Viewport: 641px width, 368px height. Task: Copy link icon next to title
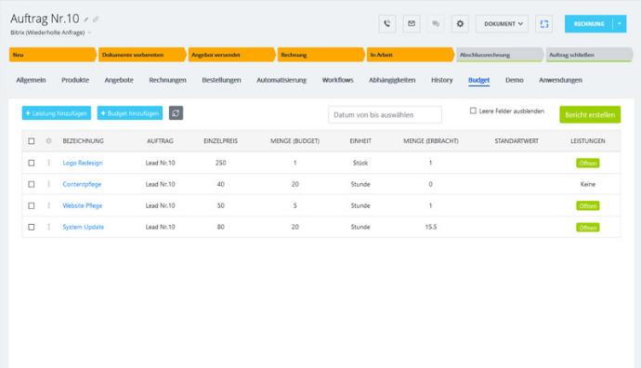96,20
